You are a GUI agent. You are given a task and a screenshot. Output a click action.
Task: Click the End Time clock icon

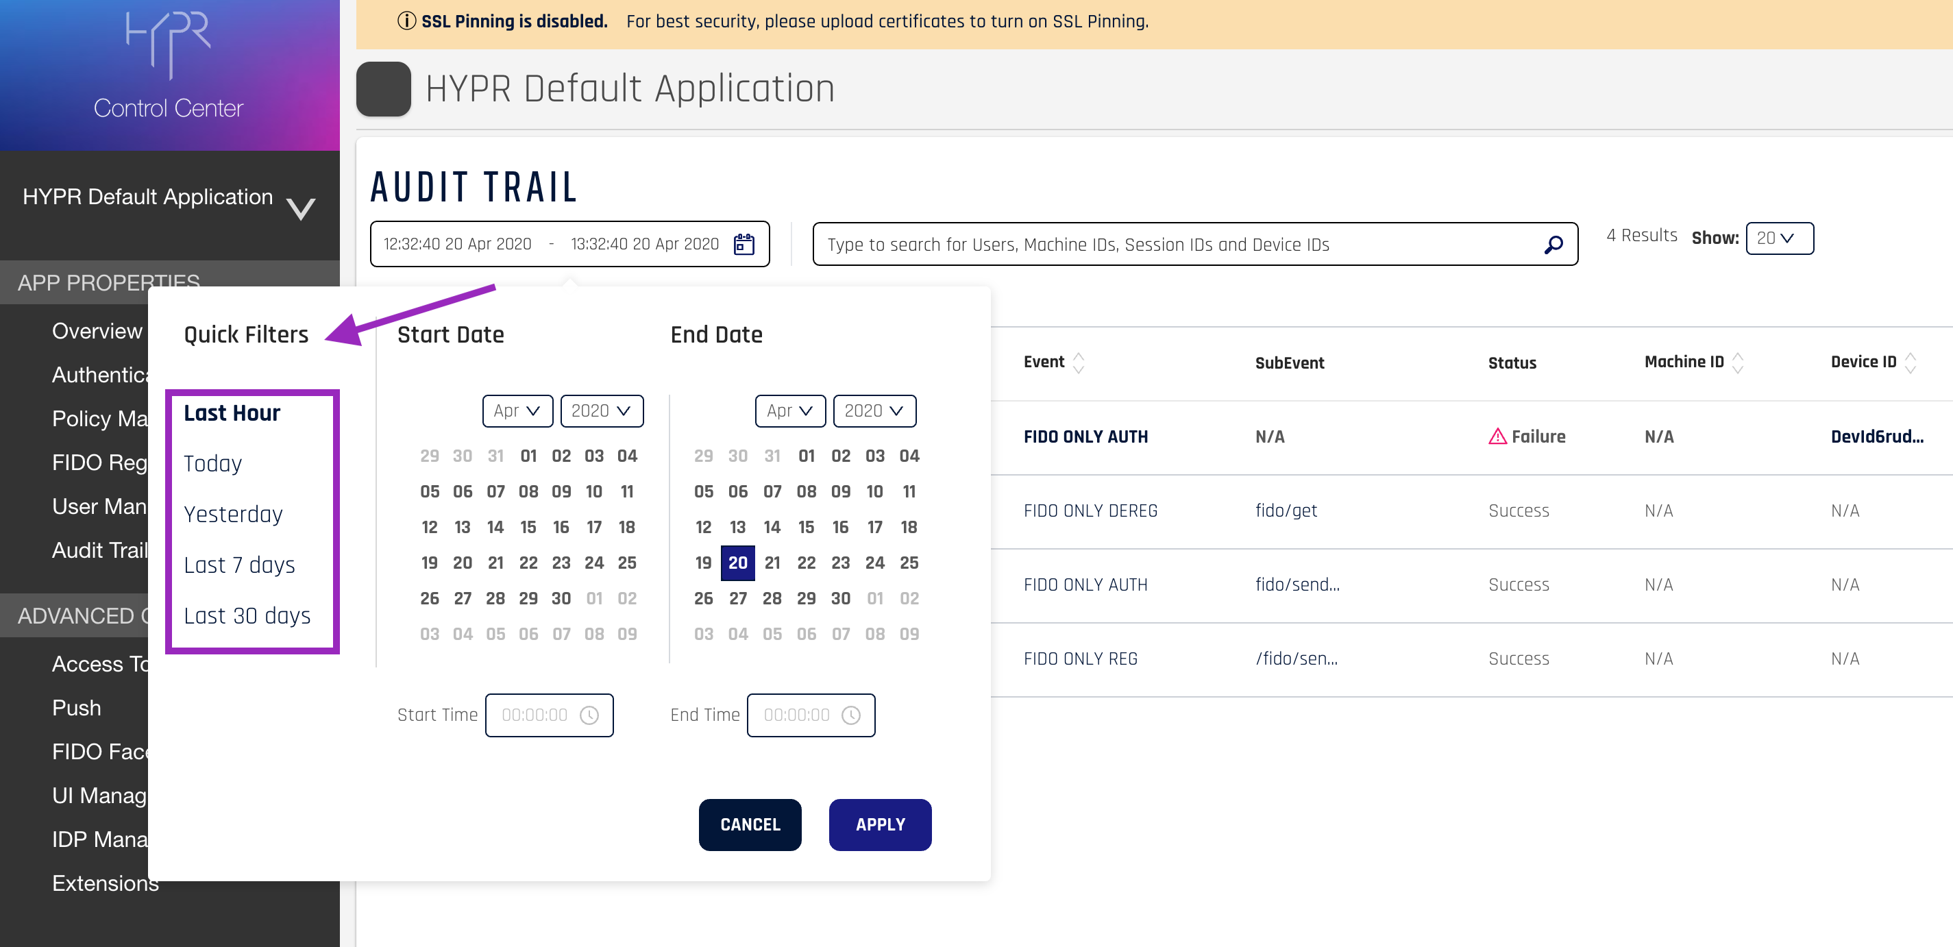click(851, 715)
